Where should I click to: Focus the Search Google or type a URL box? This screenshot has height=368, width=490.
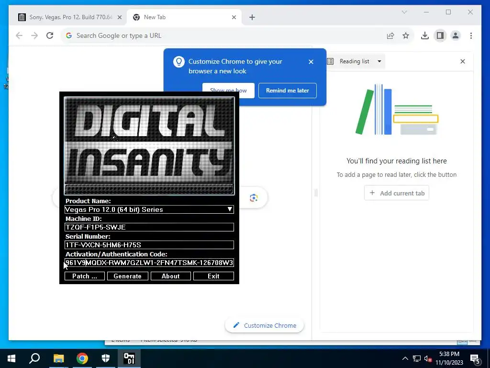[222, 35]
